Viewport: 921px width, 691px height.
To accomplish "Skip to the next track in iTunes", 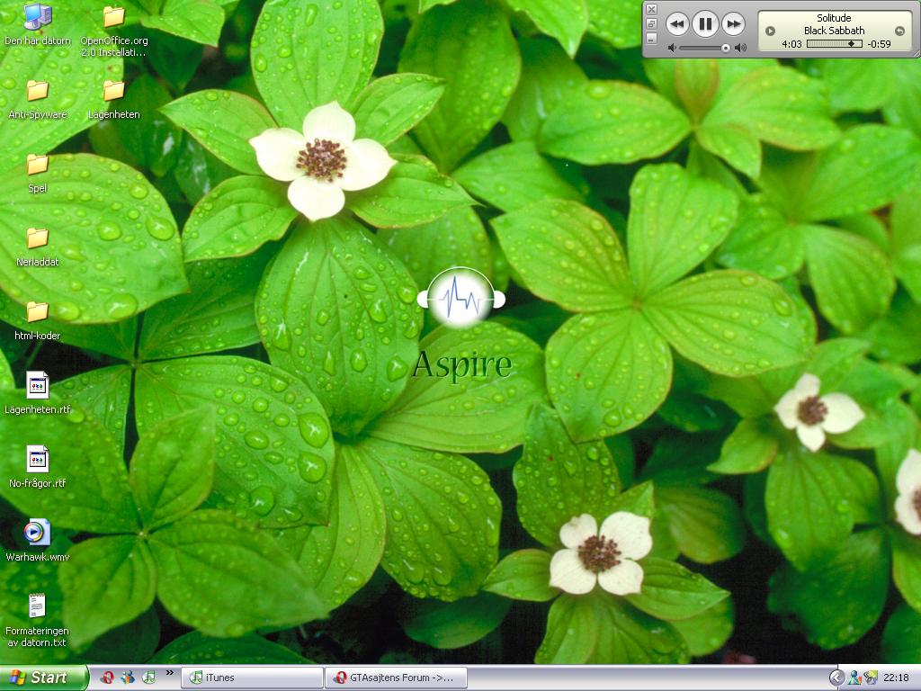I will (733, 24).
